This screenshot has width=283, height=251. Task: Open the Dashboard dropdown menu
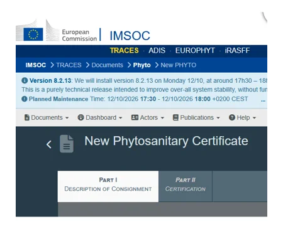pyautogui.click(x=100, y=117)
